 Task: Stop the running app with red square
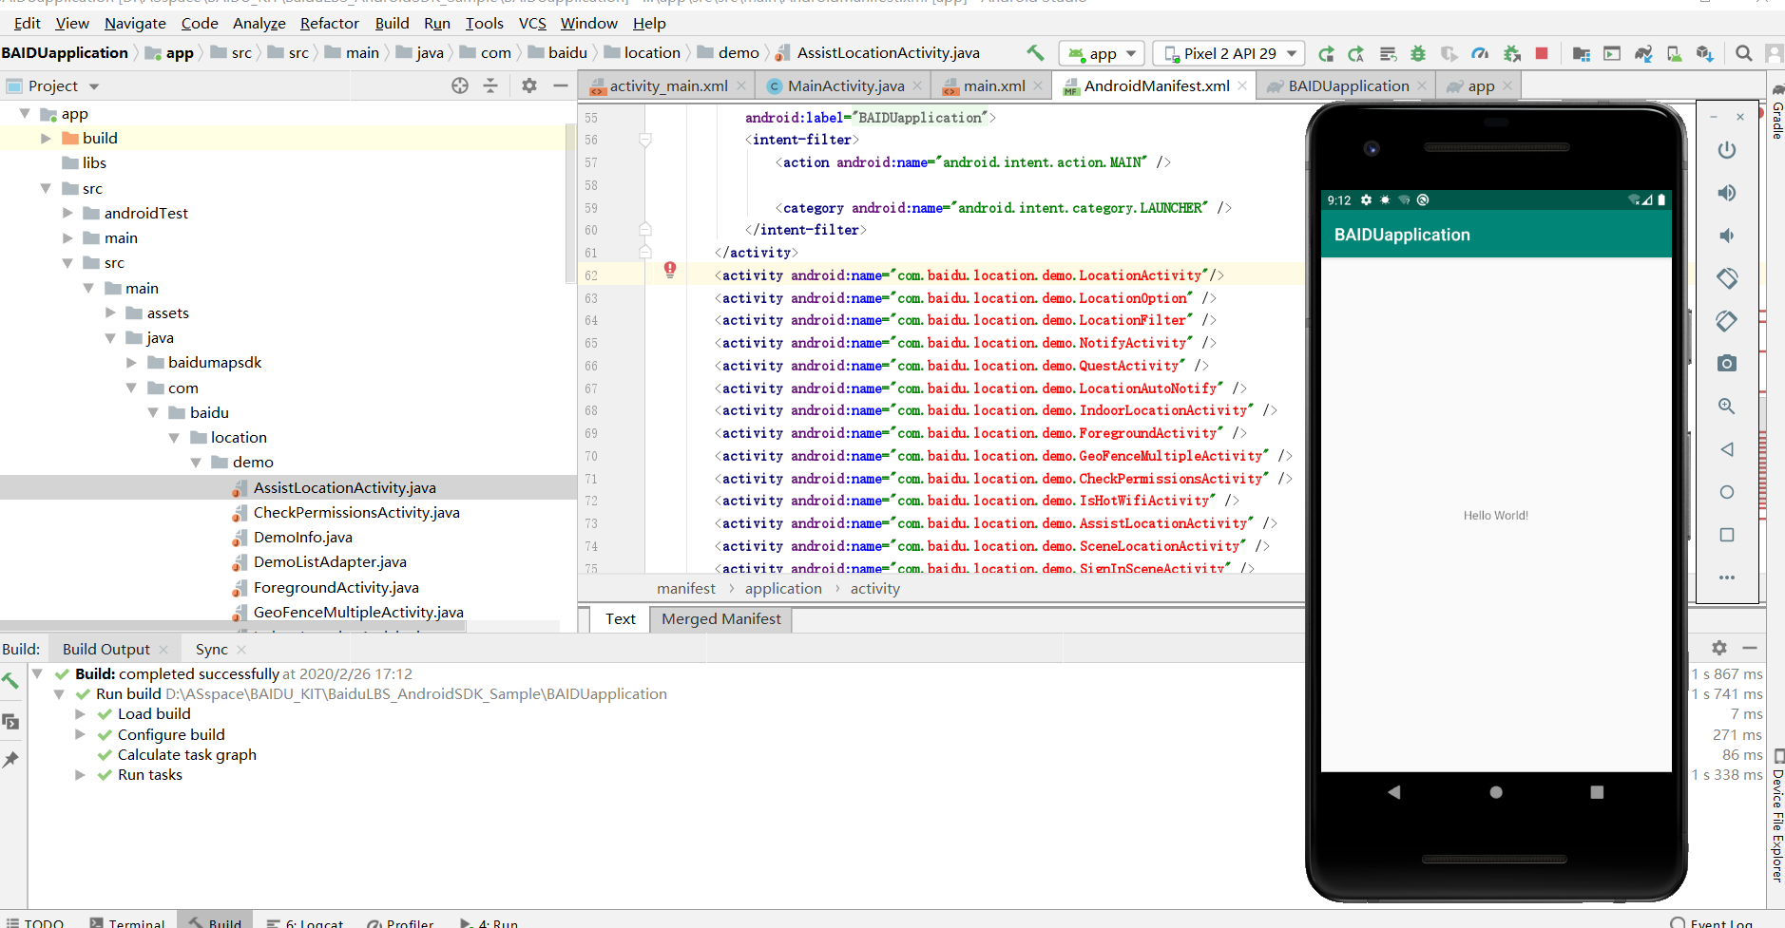pos(1542,53)
